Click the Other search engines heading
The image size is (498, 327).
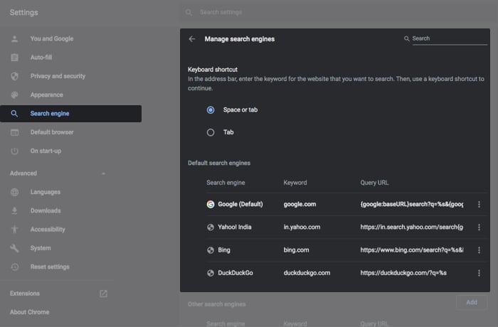[x=216, y=304]
